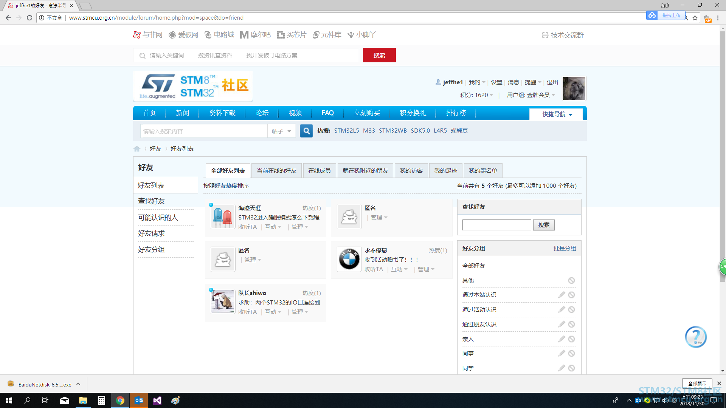Click 收听TA for 海迹天涯
726x408 pixels.
[x=247, y=227]
